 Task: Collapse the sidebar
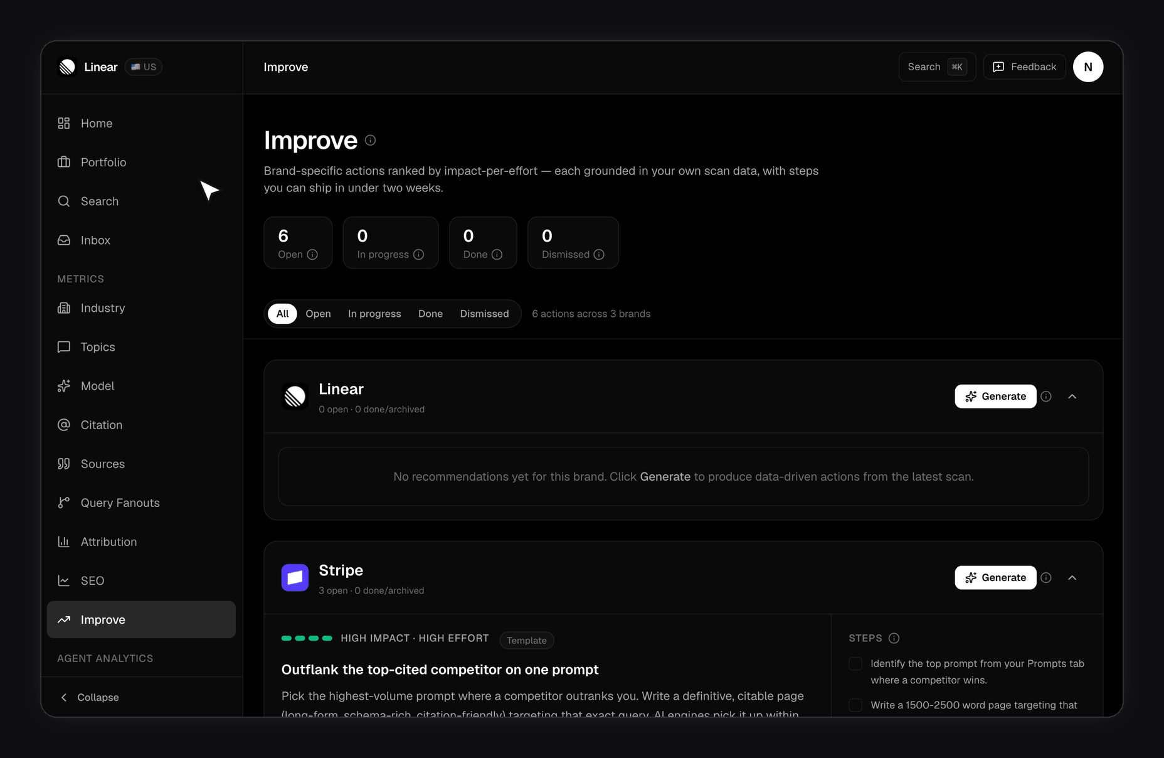click(90, 697)
